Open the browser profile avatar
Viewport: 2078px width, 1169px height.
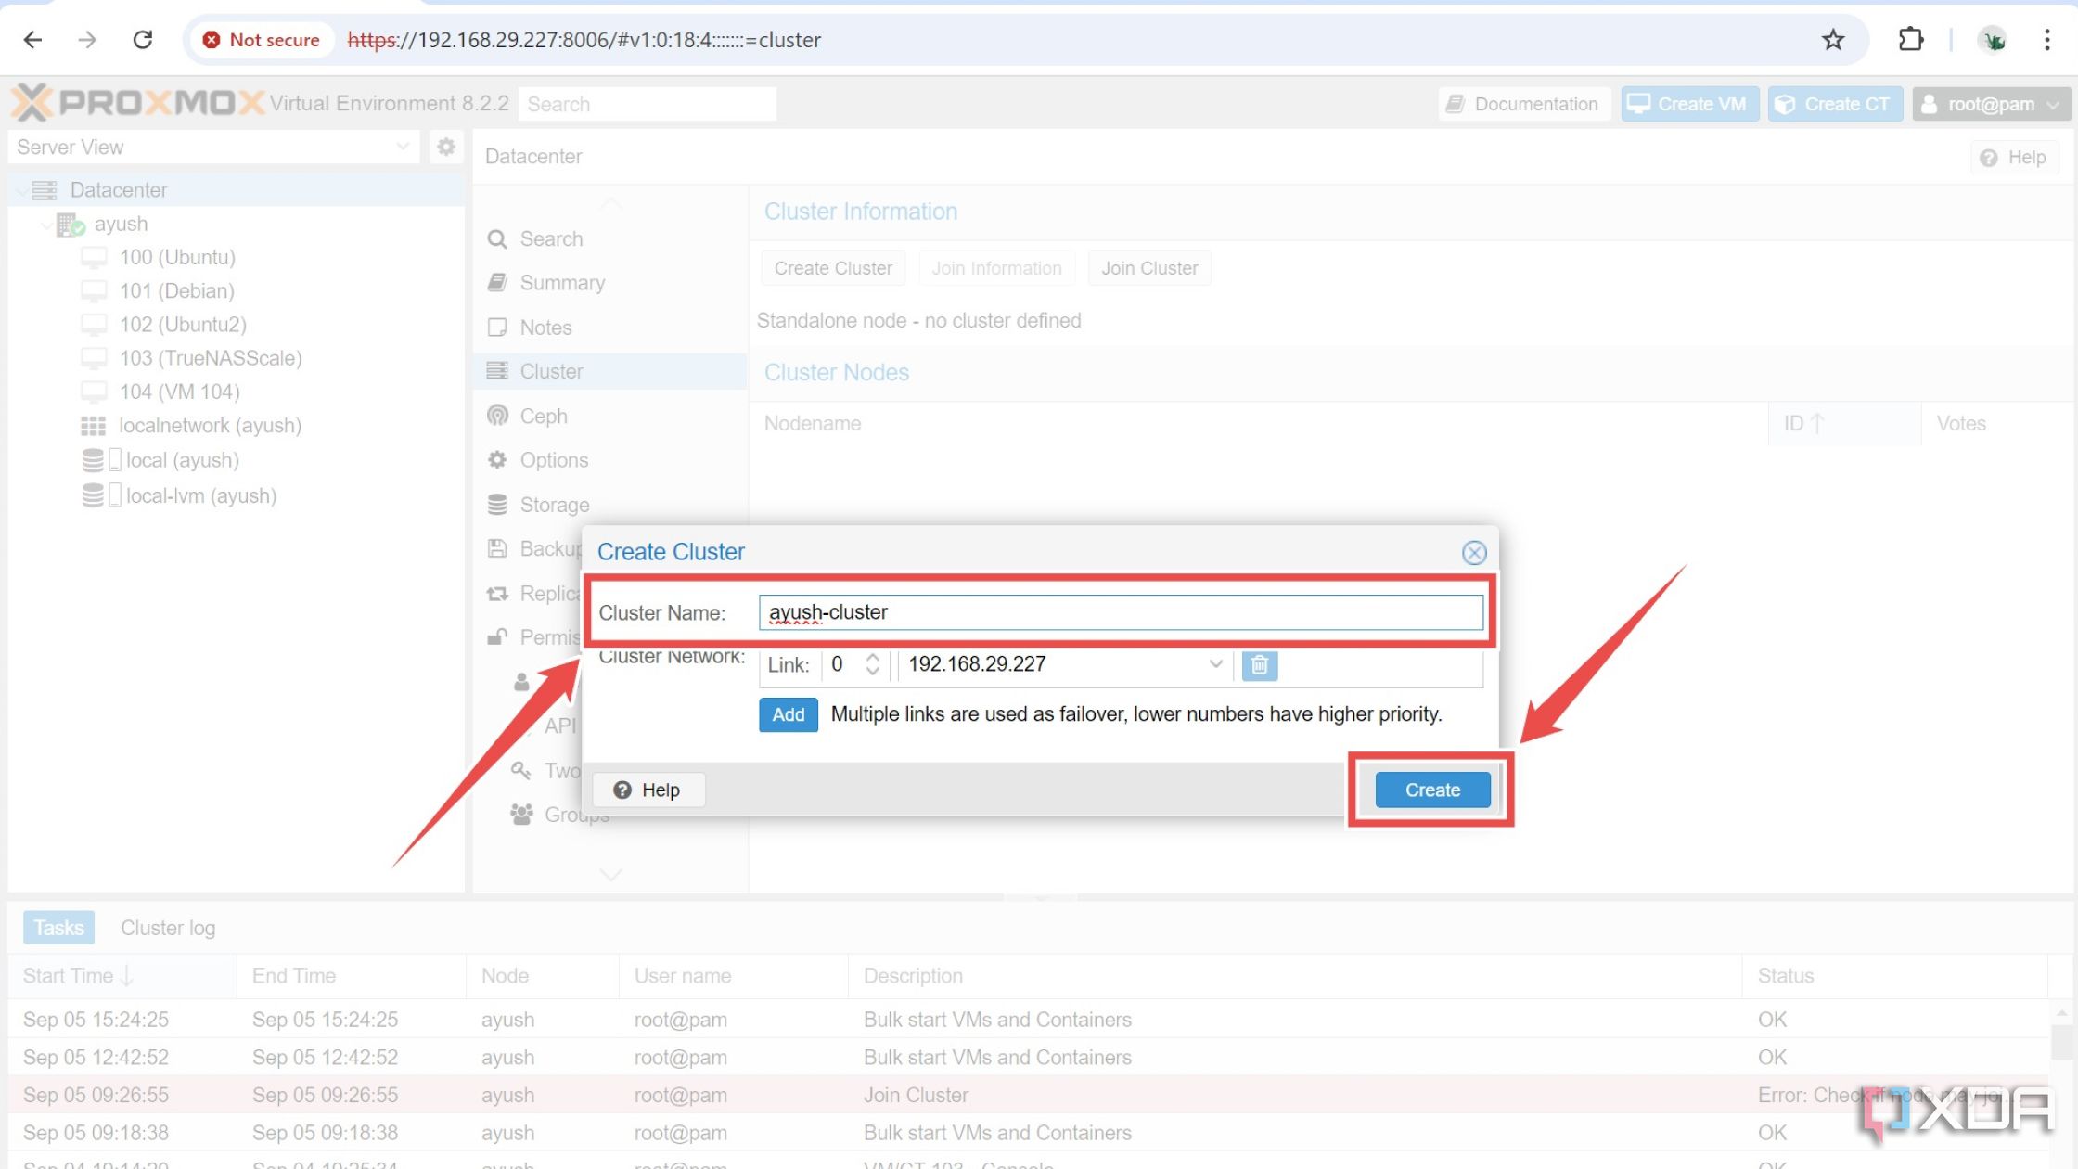[1992, 40]
